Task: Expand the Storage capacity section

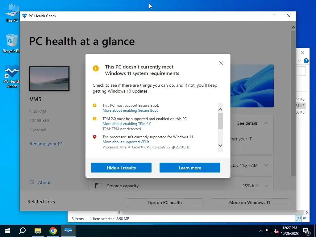Action: pyautogui.click(x=266, y=186)
